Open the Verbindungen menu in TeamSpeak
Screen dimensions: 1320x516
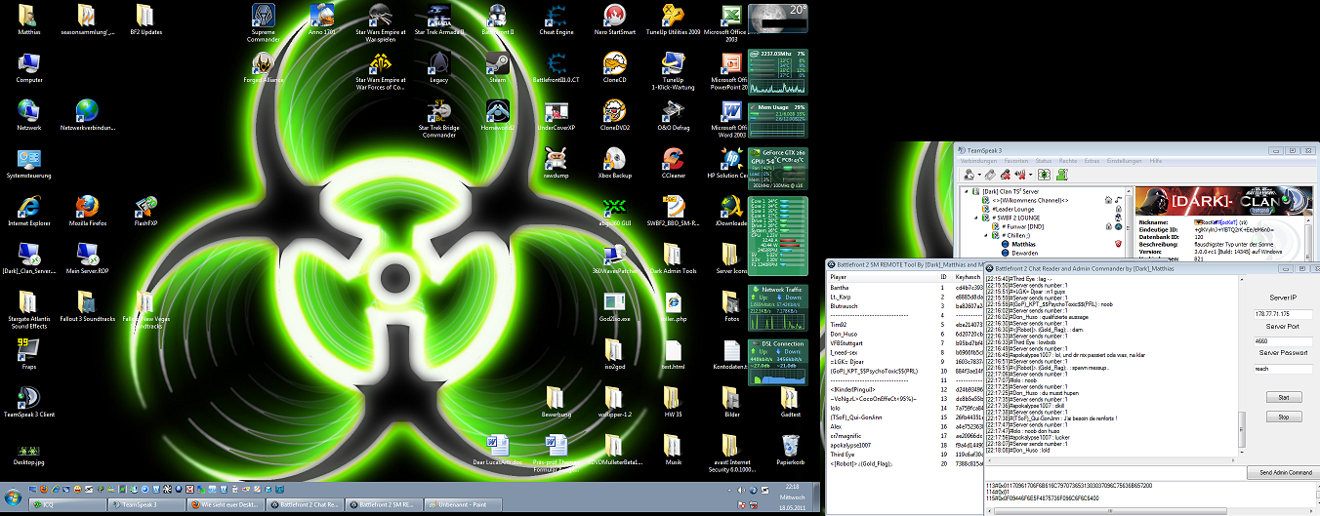click(979, 160)
